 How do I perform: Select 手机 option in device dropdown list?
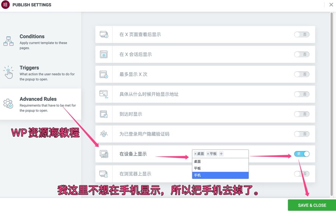220,175
